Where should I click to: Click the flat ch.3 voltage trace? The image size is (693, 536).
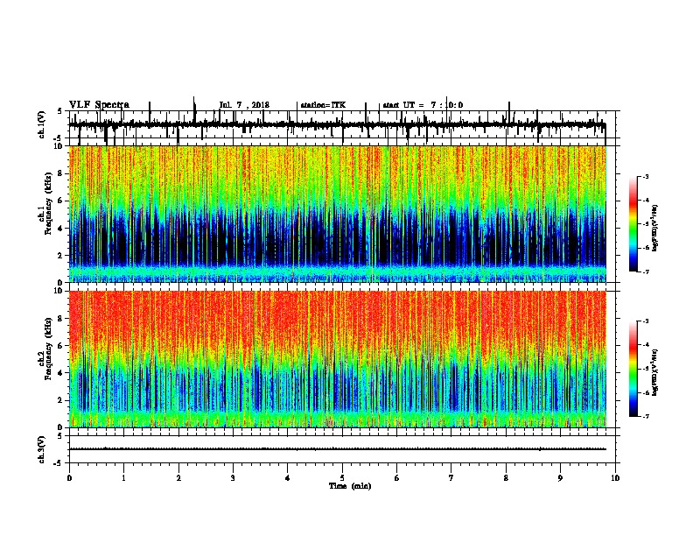[338, 449]
